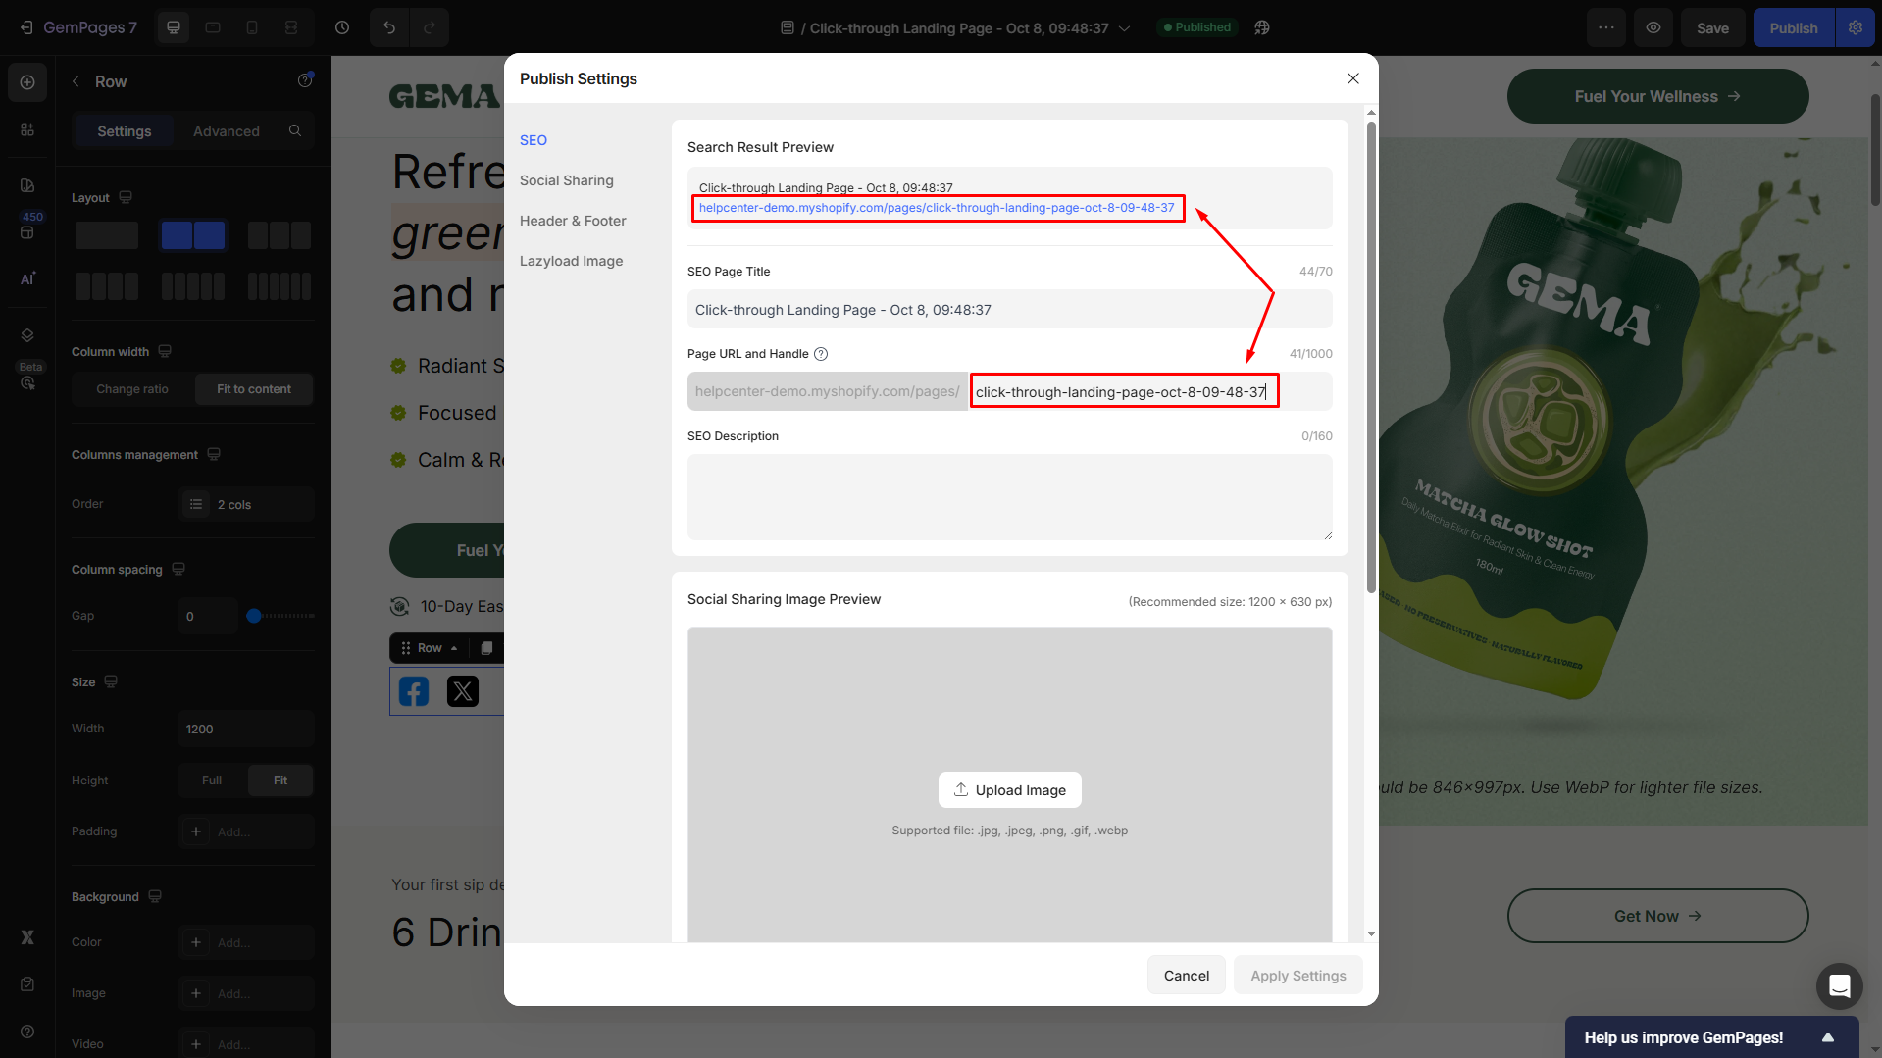Edit the Gap value field
Viewport: 1882px width, 1058px height.
[x=209, y=616]
